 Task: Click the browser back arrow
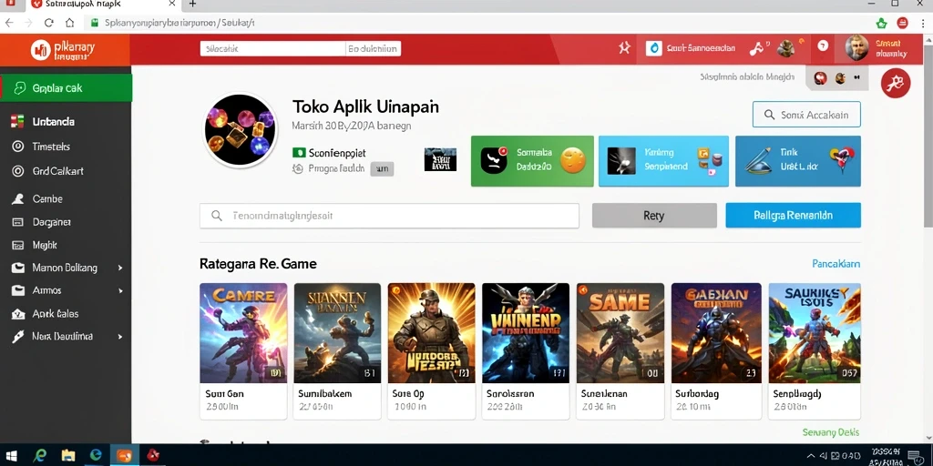tap(8, 23)
